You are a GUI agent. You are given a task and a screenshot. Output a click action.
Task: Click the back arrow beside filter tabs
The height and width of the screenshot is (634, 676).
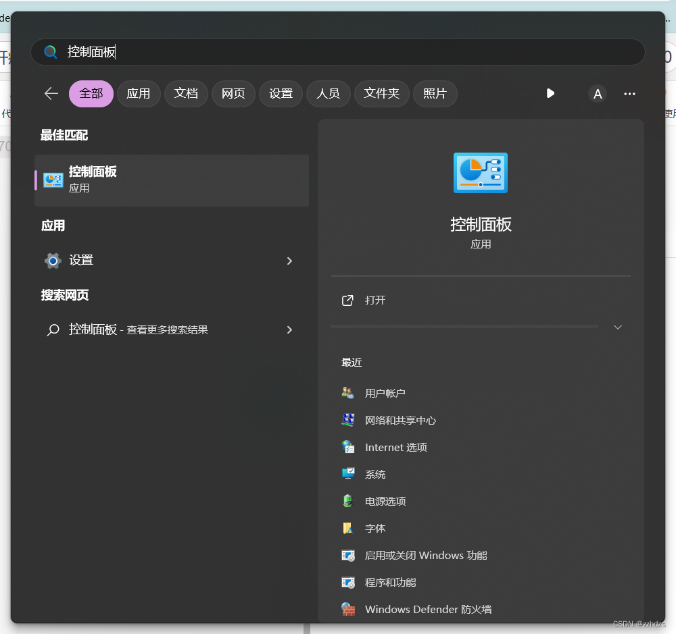pos(51,93)
